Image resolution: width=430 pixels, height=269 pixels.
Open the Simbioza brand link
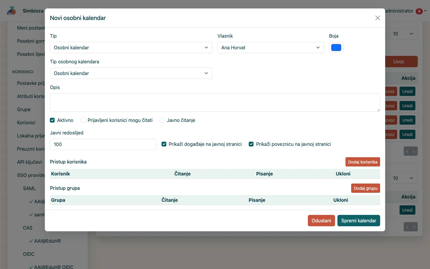tap(33, 11)
